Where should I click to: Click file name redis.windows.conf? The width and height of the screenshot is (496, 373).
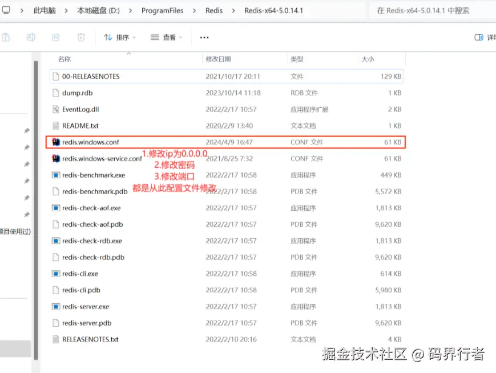(91, 142)
